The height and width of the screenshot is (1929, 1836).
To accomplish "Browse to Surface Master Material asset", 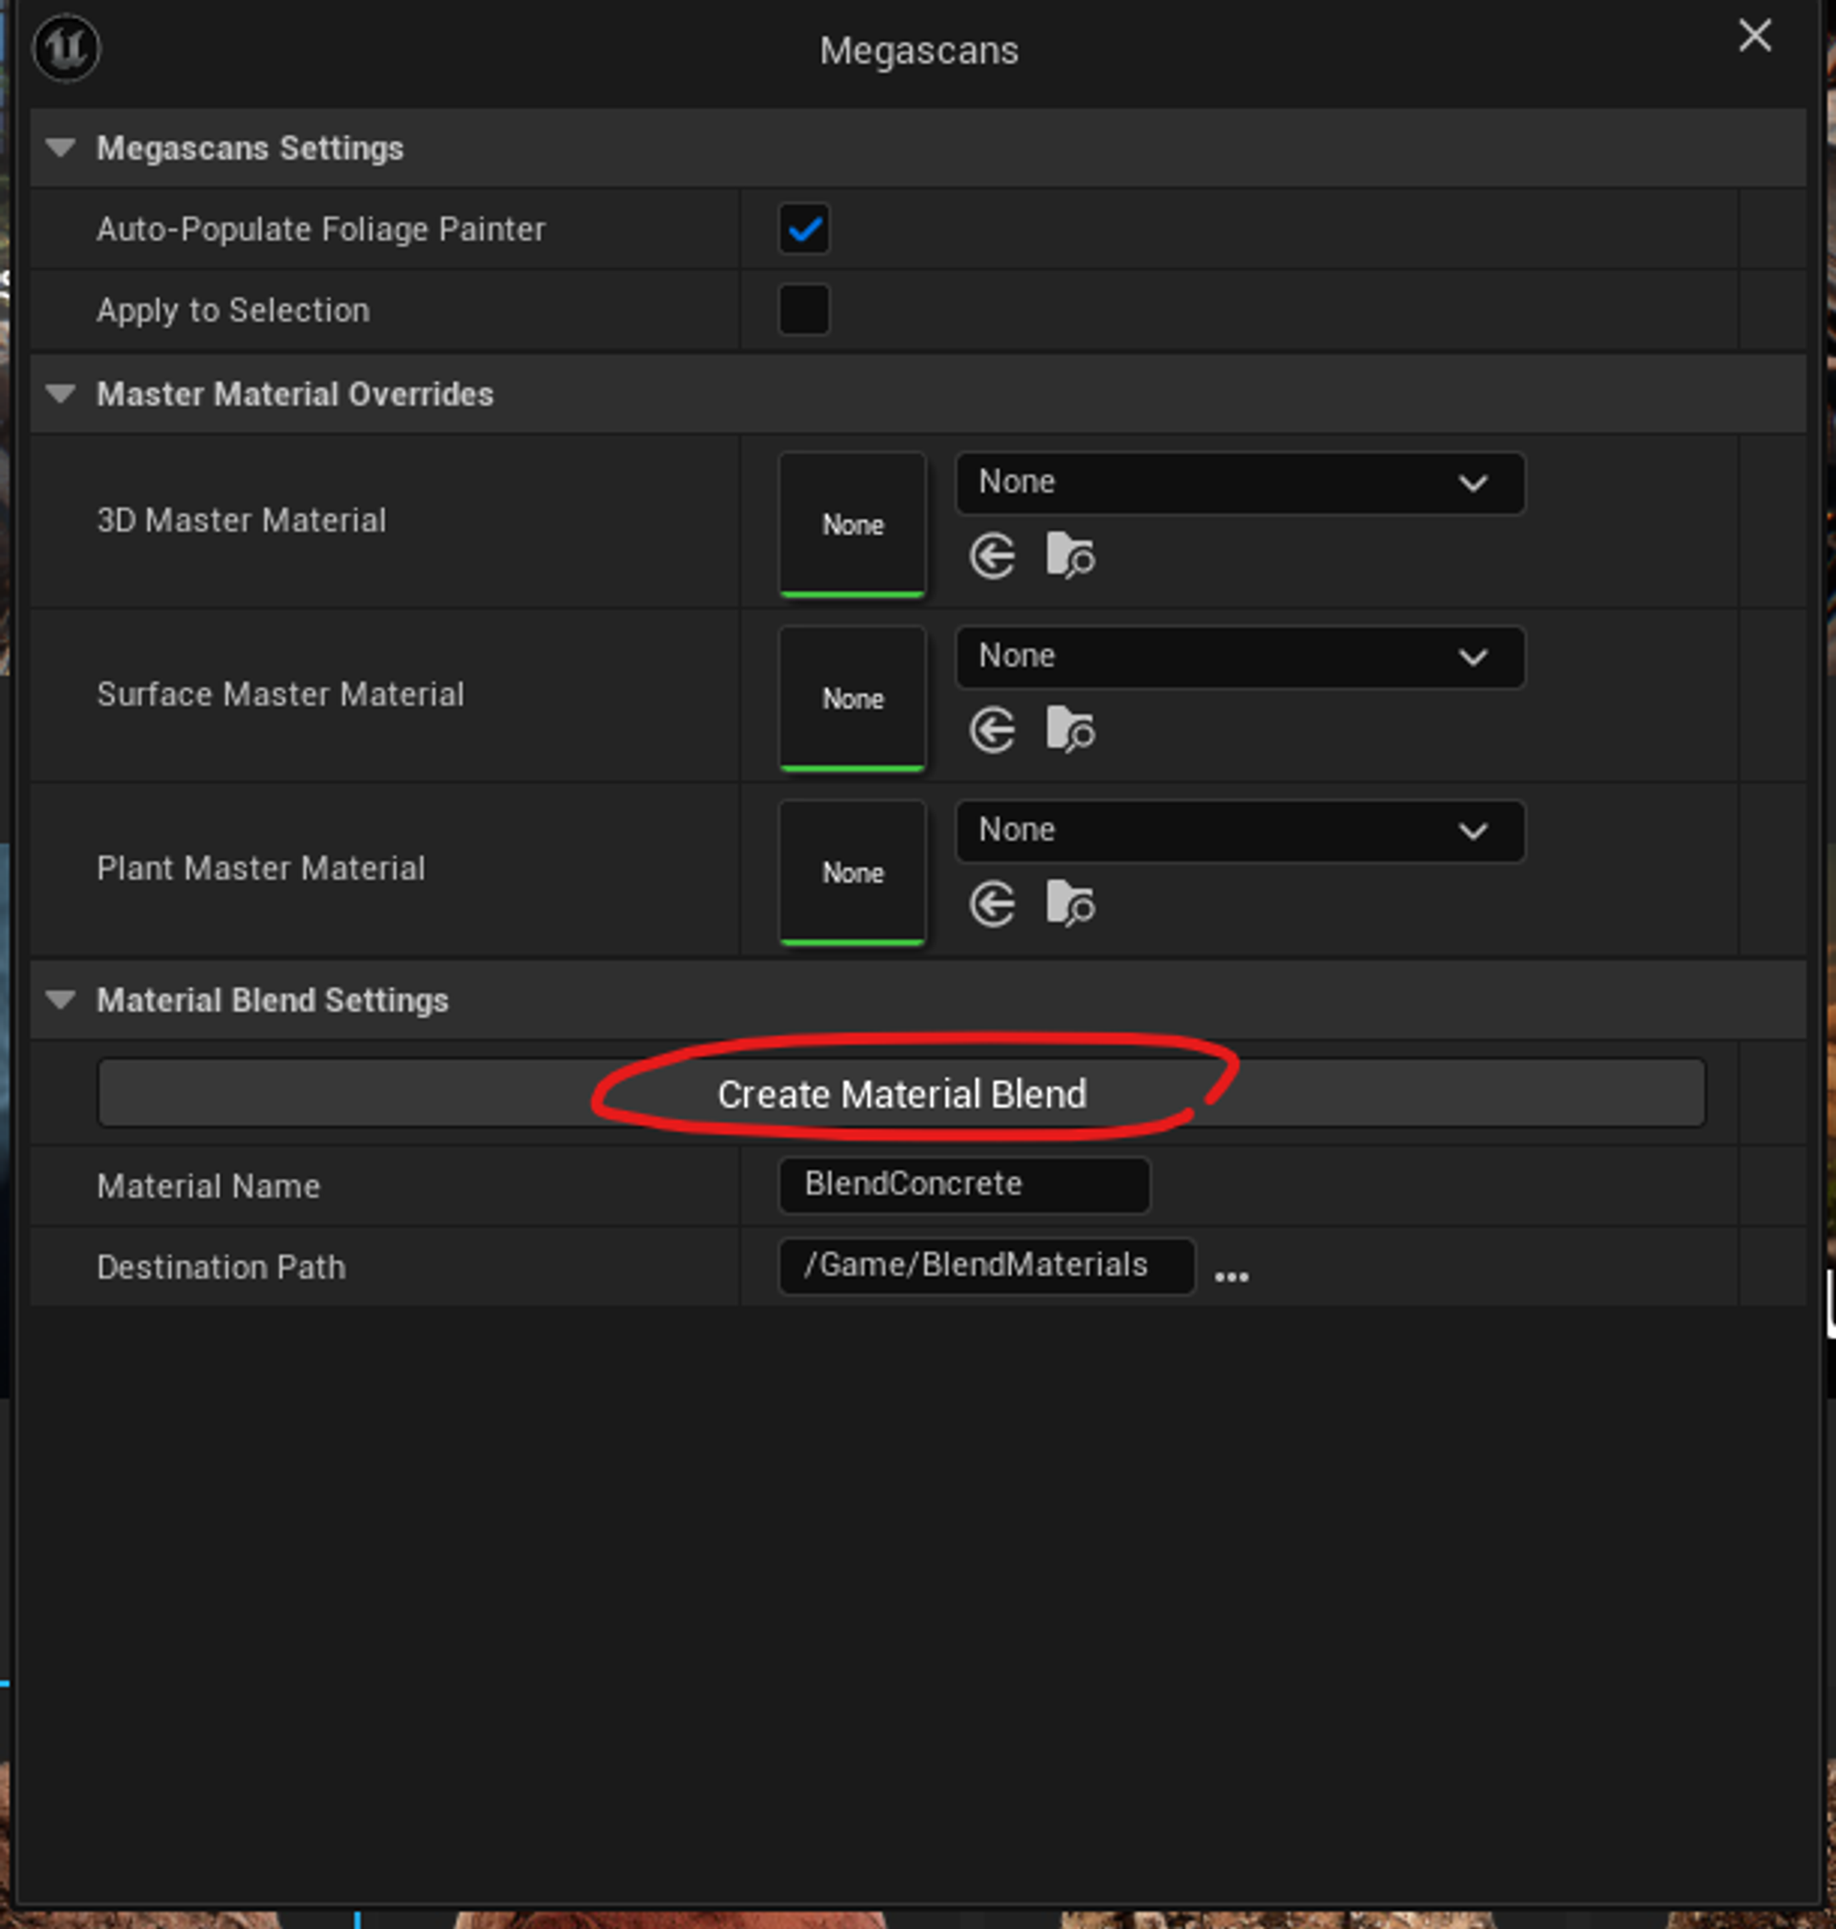I will tap(1069, 730).
